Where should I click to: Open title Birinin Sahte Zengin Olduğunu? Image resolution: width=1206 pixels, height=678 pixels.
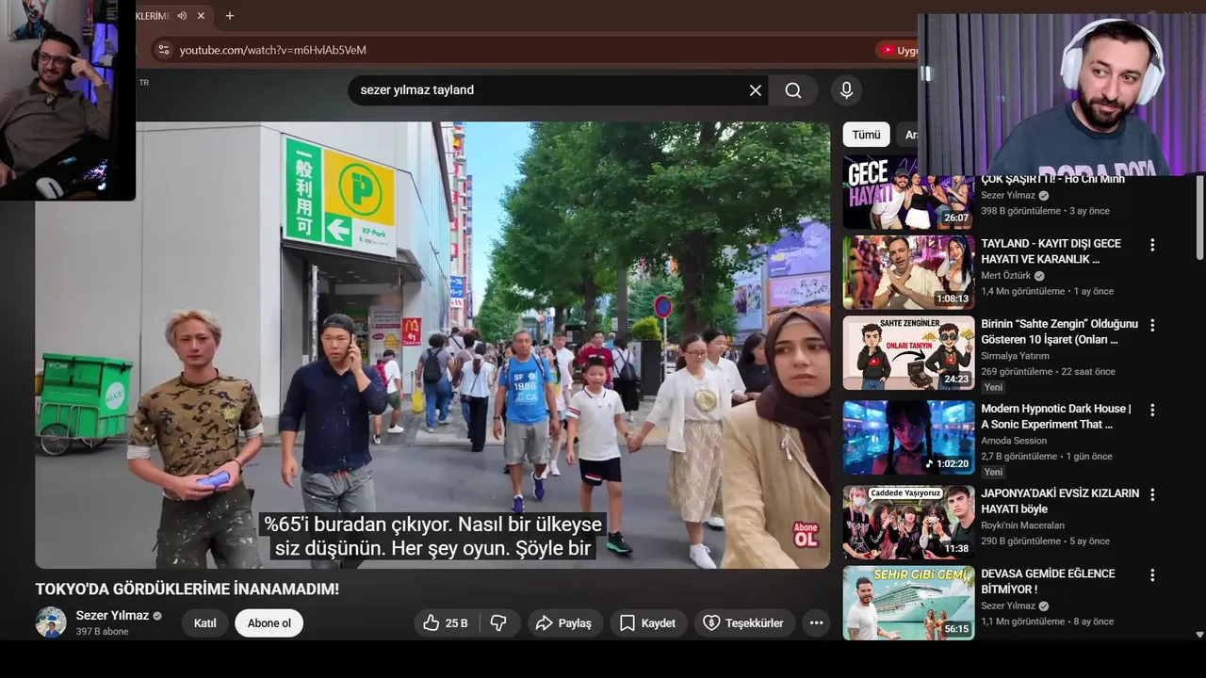point(1059,331)
